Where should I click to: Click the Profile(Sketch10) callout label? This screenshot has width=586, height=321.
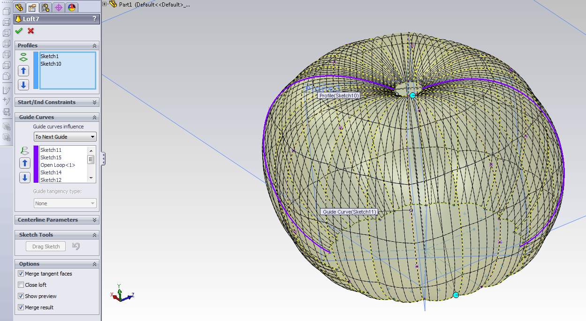pos(339,96)
